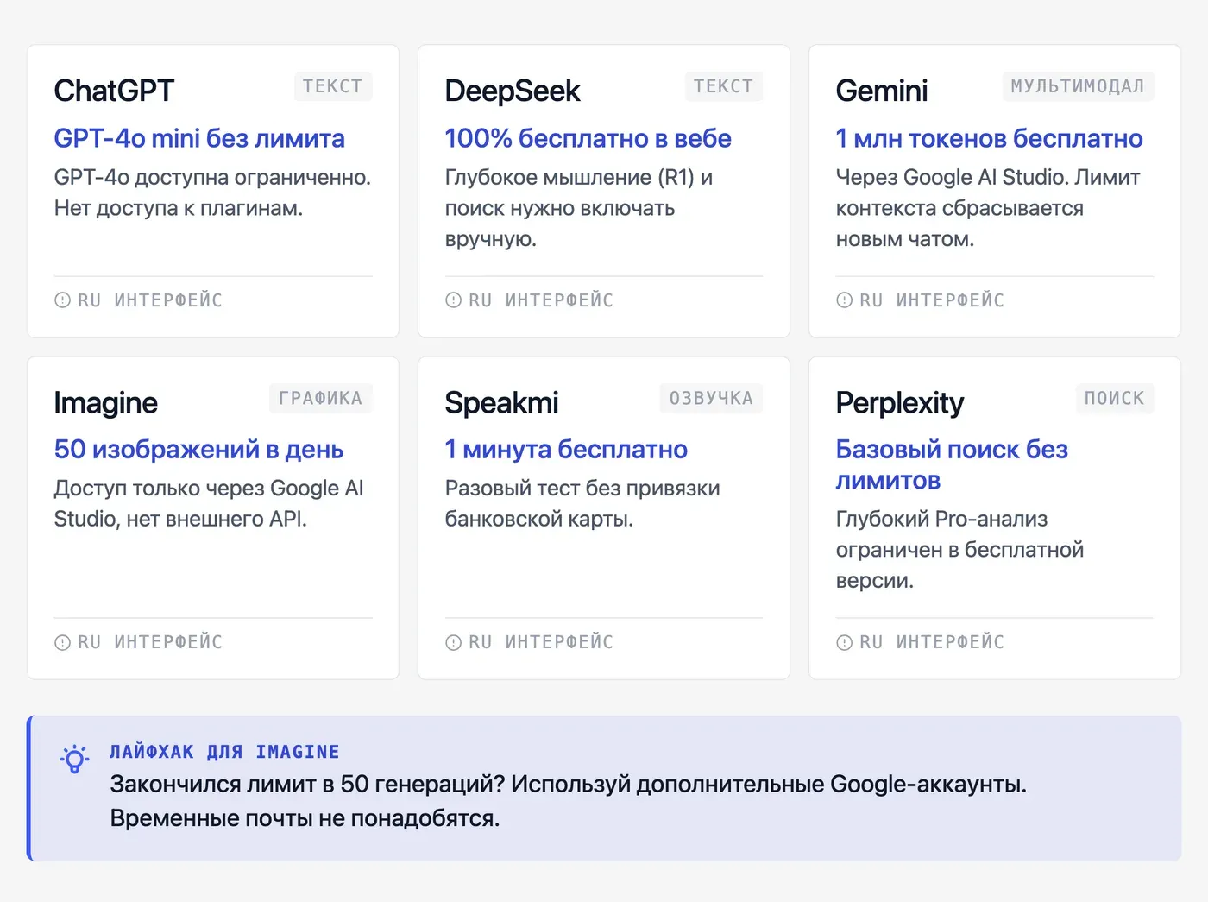Click the description starting "Через Google AI Studio. Лимит"

pyautogui.click(x=988, y=208)
